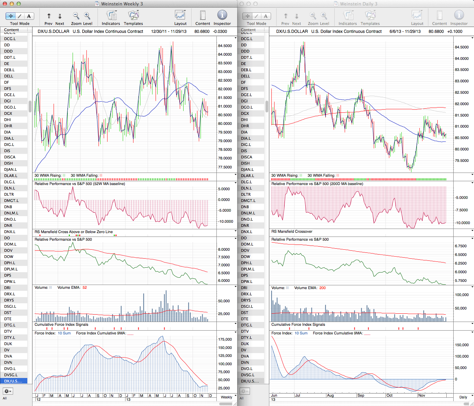Open Indicators in the Weekly window toolbar

point(111,16)
